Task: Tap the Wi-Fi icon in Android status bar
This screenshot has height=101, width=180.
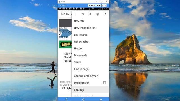Action: click(x=93, y=8)
